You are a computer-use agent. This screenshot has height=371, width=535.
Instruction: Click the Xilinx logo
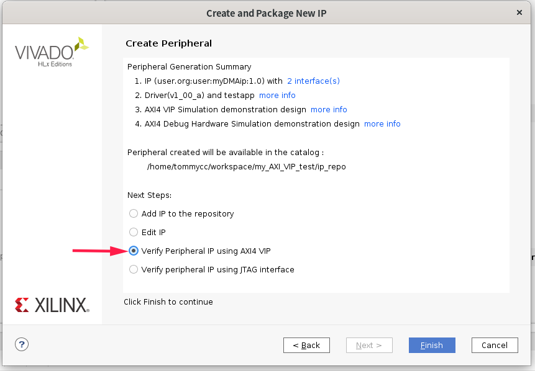point(52,305)
